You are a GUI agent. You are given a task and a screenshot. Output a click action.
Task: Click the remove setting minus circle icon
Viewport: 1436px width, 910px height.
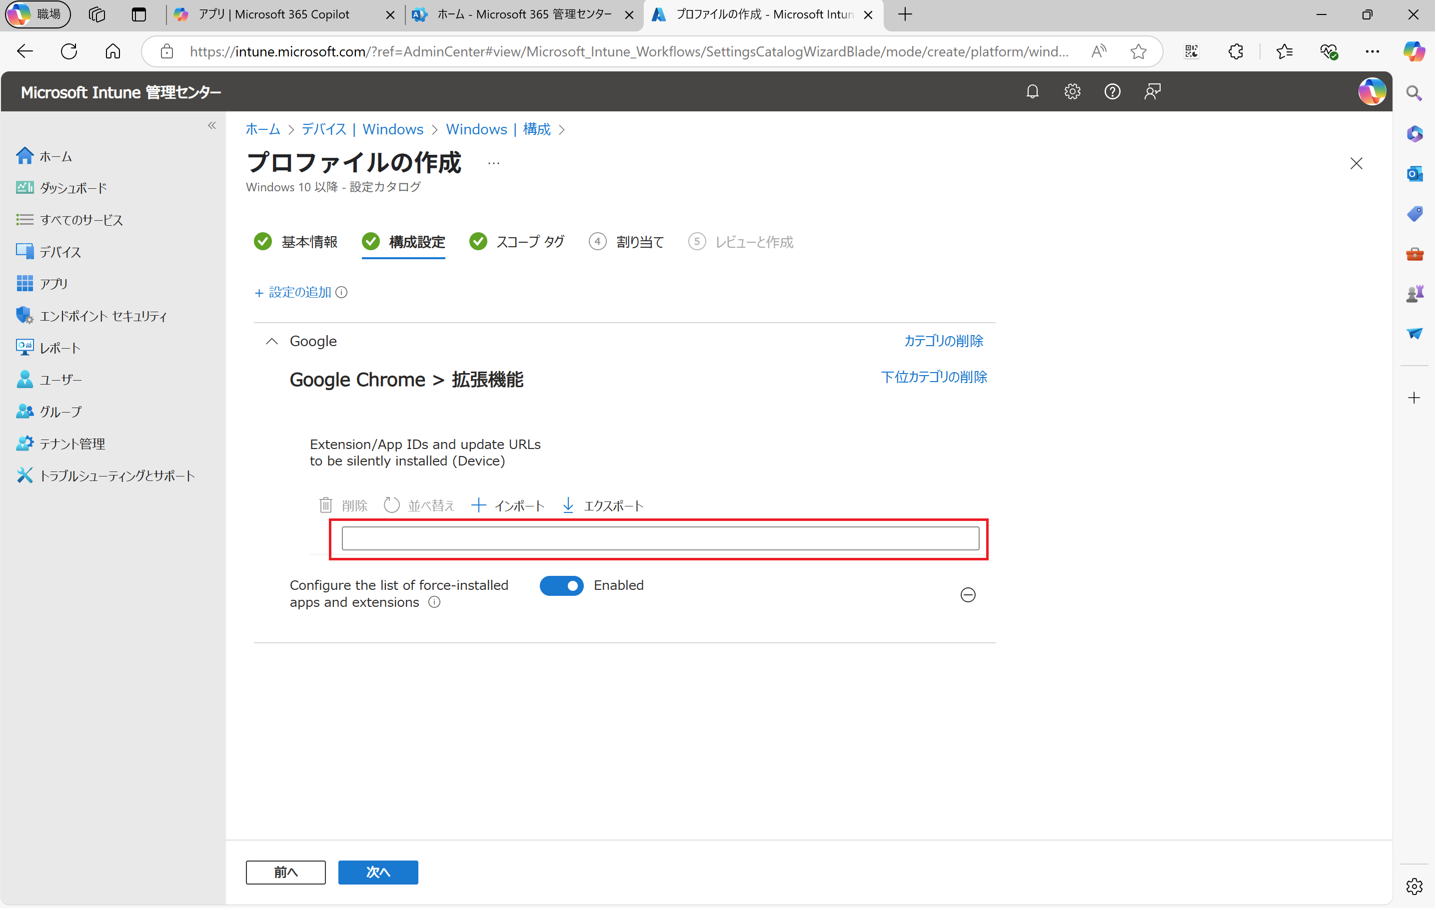(x=967, y=595)
